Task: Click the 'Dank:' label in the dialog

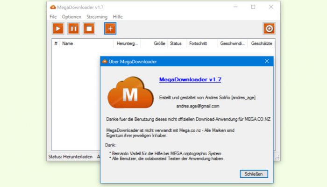Action: pos(111,145)
